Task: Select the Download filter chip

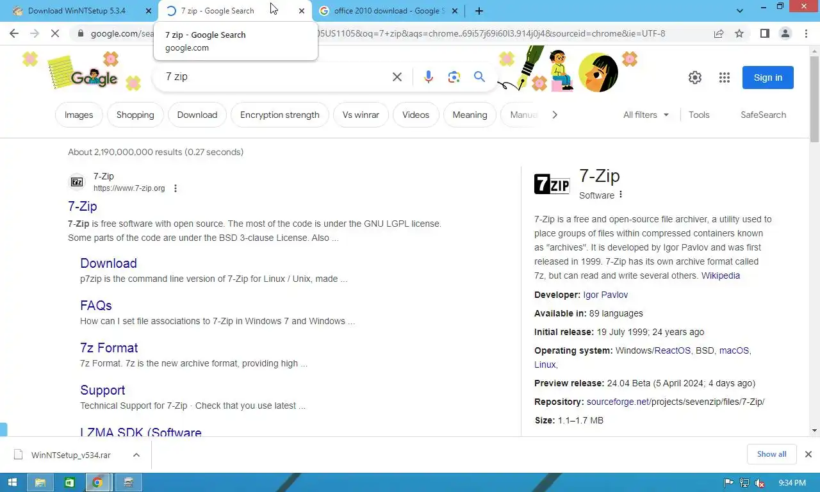Action: pos(197,115)
